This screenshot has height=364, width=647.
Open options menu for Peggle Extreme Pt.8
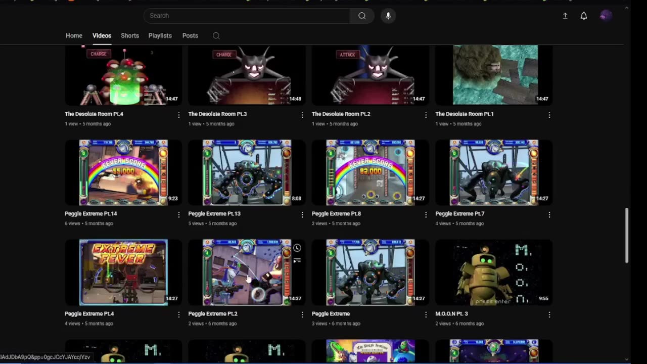coord(426,215)
